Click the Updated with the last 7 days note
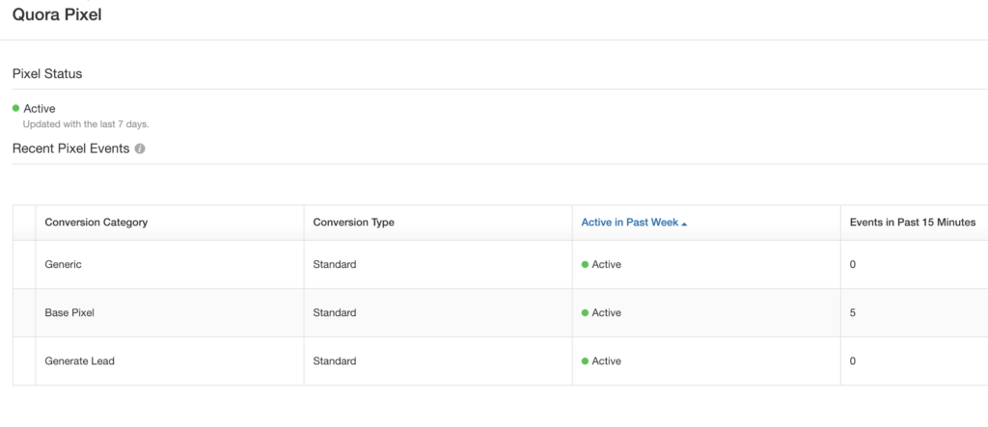988x427 pixels. coord(86,124)
